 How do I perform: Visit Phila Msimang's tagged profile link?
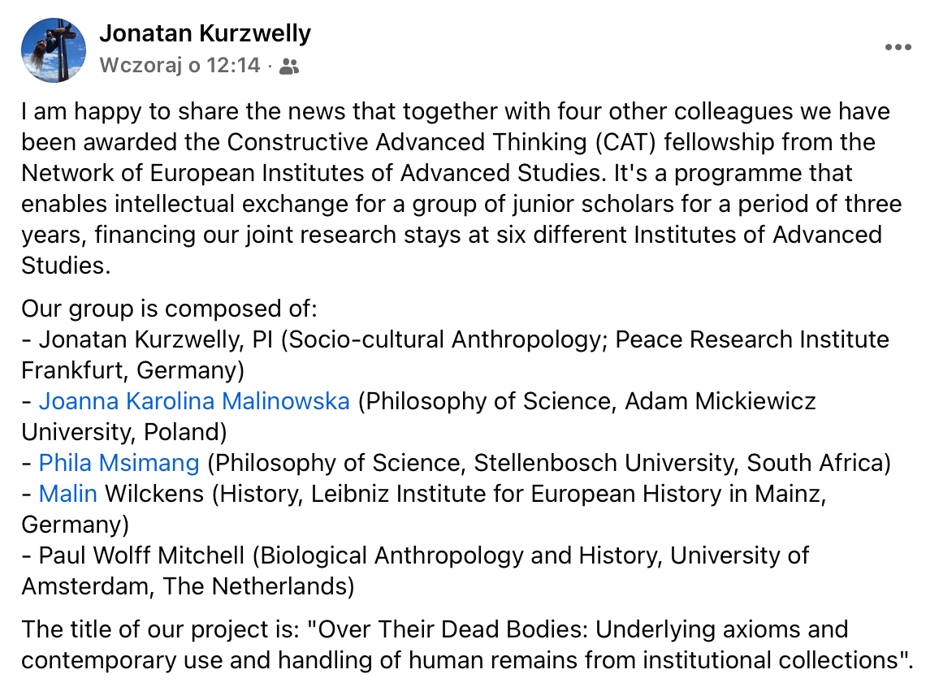pos(119,463)
